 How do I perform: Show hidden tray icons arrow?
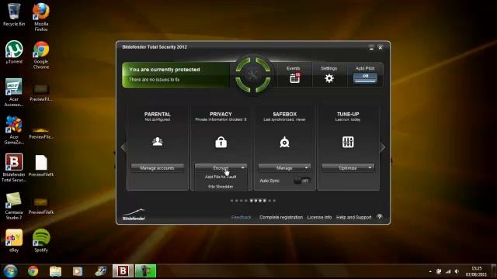click(x=430, y=271)
